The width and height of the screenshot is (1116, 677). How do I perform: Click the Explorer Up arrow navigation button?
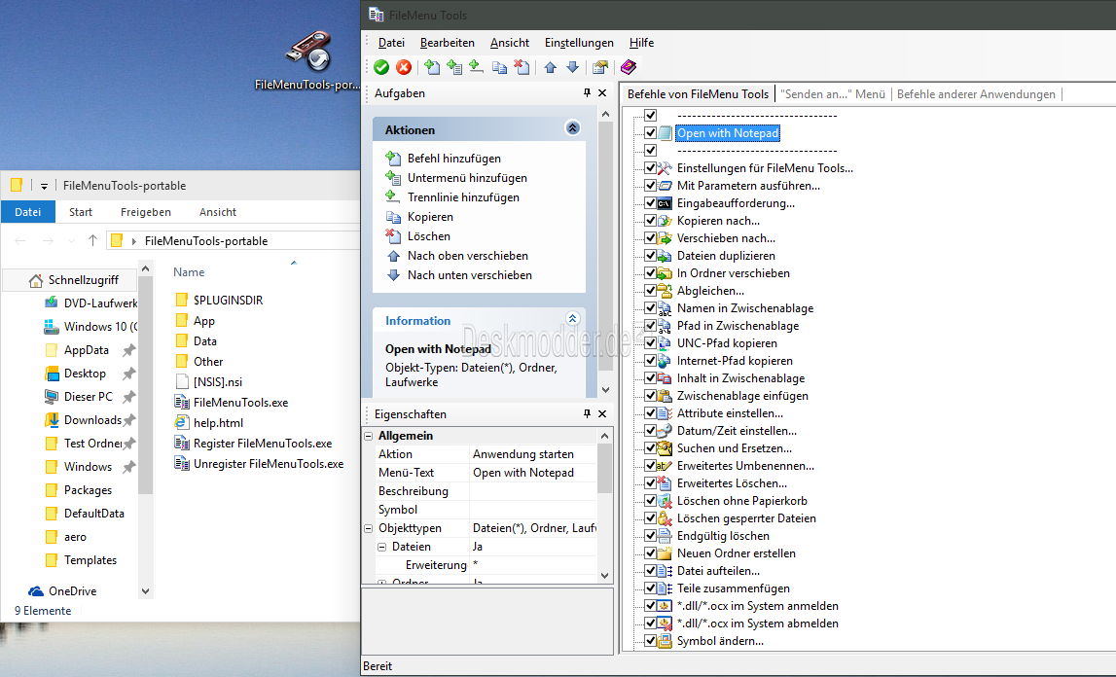(x=92, y=240)
